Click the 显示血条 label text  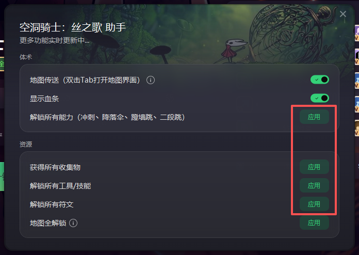point(44,99)
